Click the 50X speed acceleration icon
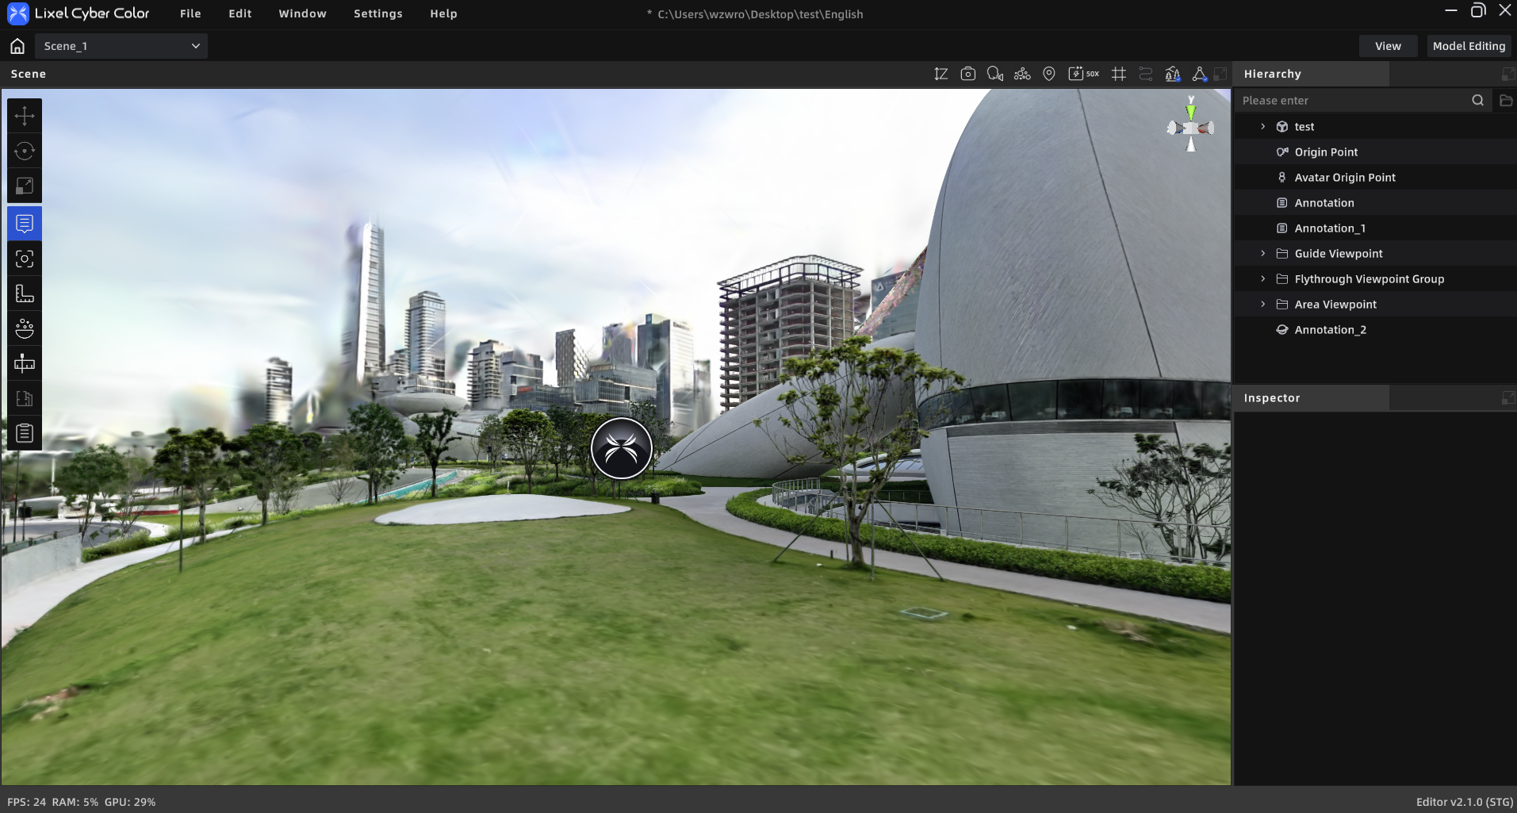The height and width of the screenshot is (813, 1517). [1083, 74]
